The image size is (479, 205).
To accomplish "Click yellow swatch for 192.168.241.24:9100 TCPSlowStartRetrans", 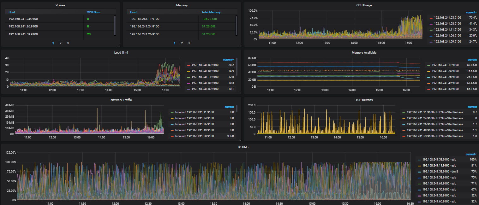I will point(403,118).
